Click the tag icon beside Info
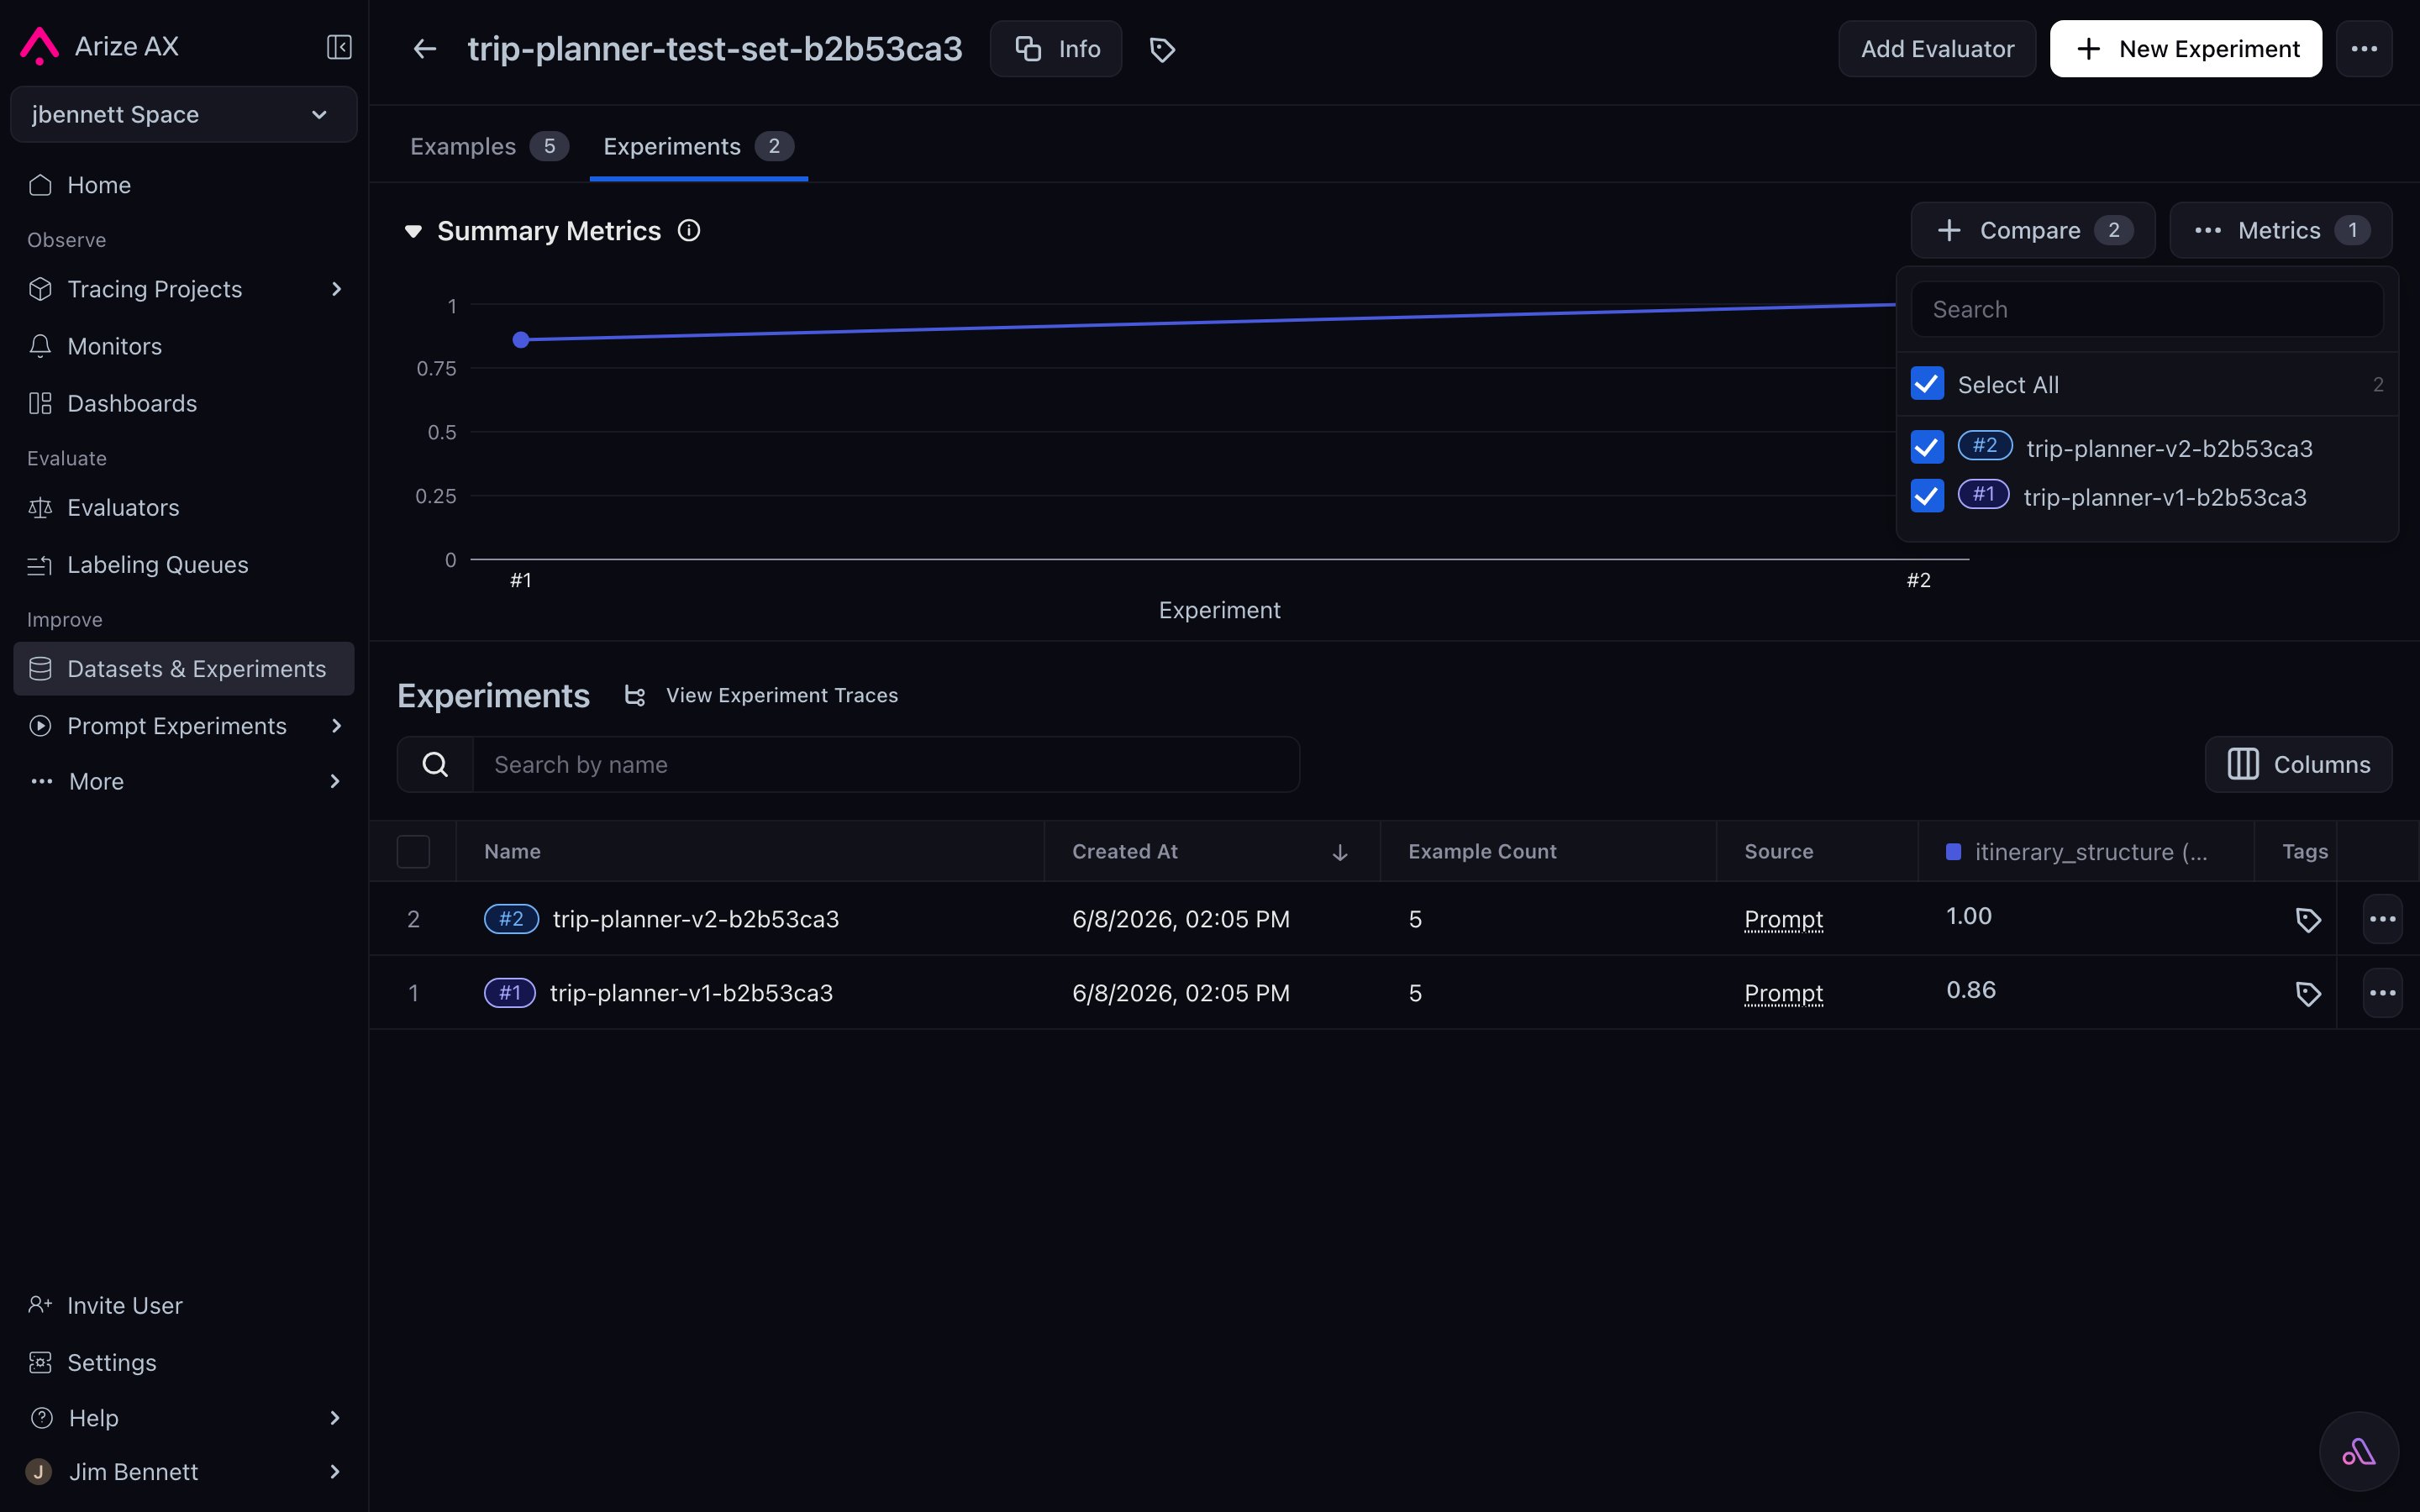2420x1512 pixels. coord(1162,49)
